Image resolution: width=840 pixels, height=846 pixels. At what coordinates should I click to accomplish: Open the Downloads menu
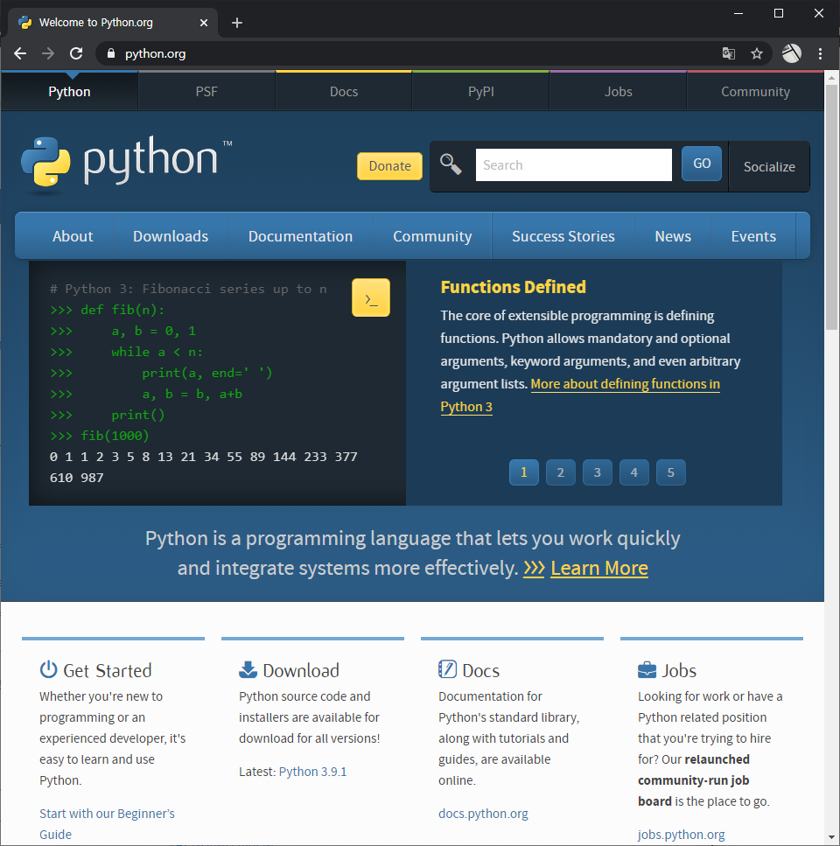pyautogui.click(x=171, y=236)
